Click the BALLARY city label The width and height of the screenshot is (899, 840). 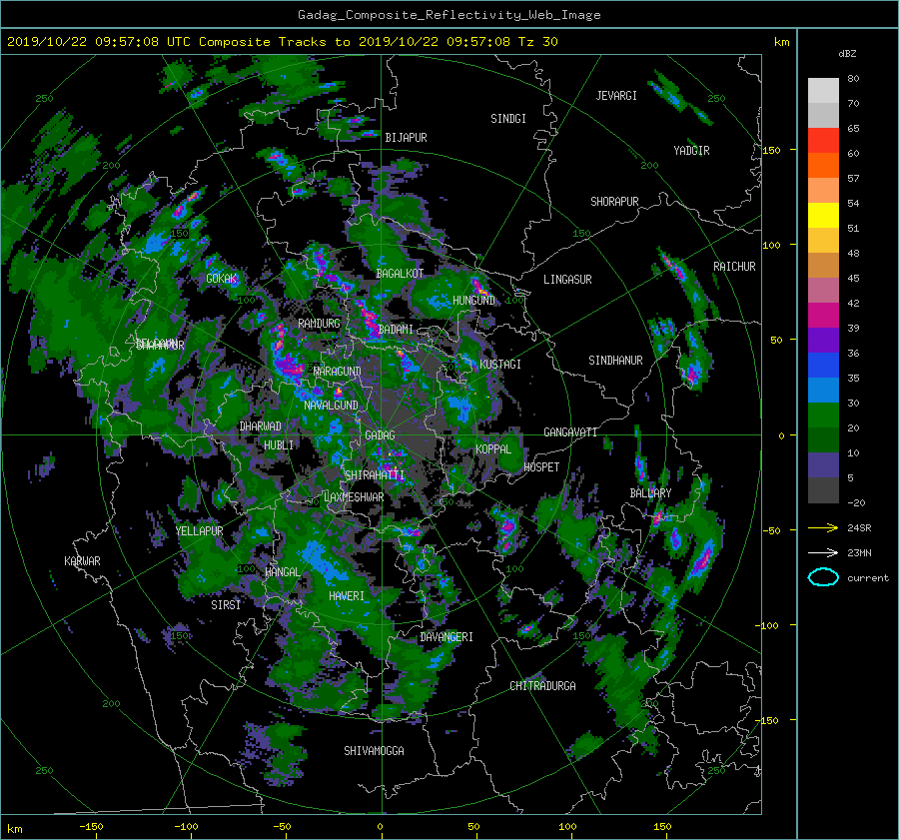[x=650, y=493]
